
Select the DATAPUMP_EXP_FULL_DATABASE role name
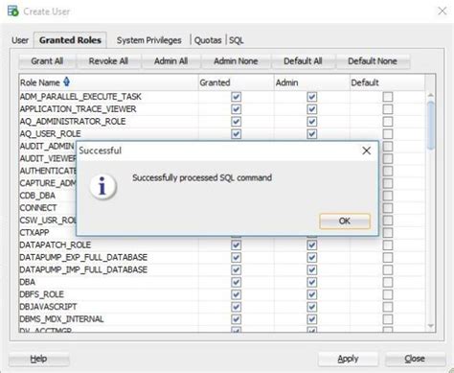tap(83, 258)
